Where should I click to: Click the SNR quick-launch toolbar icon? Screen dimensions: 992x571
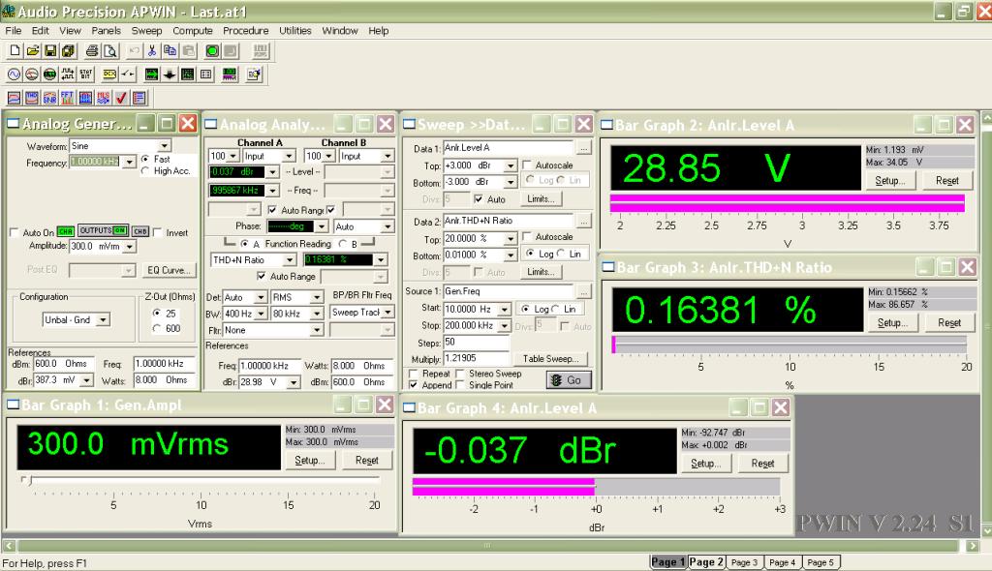click(x=49, y=98)
